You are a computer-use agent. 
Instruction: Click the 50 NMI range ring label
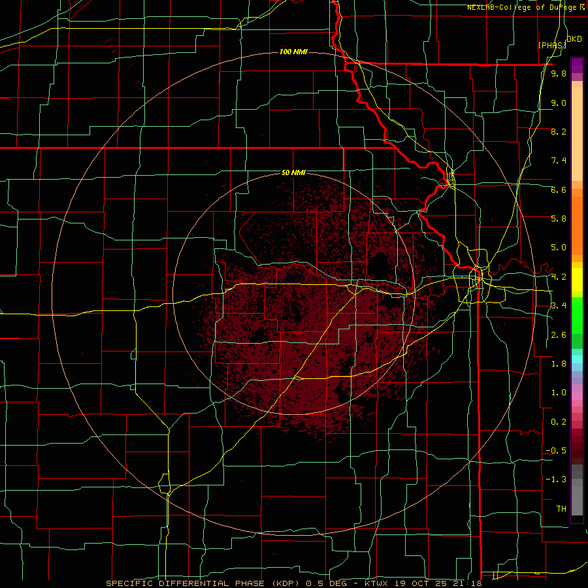[x=293, y=172]
